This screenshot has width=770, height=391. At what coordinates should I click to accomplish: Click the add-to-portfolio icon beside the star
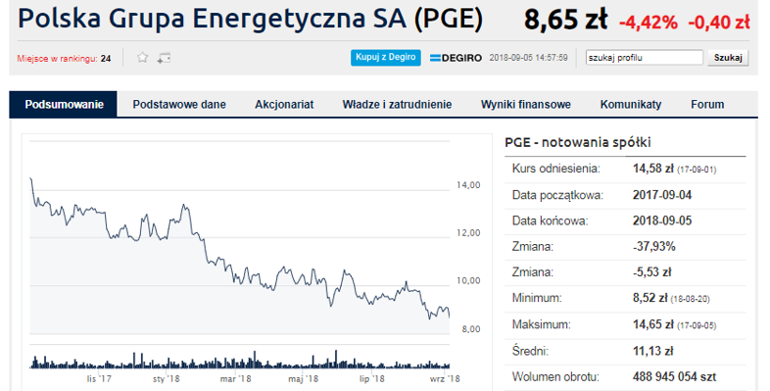[164, 58]
